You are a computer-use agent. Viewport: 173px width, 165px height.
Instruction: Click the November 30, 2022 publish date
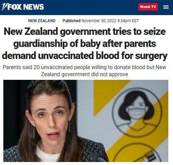[99, 21]
